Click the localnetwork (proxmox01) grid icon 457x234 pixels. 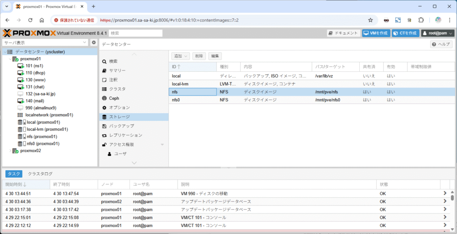pos(20,115)
